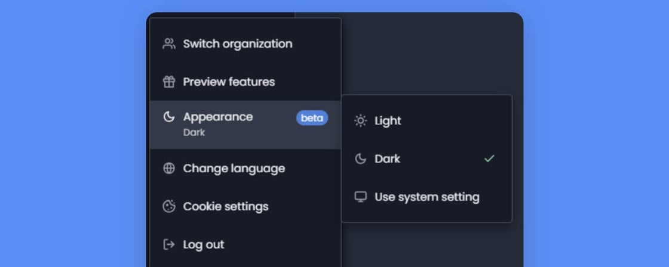
Task: Click the people icon beside Switch organization
Action: coord(169,44)
